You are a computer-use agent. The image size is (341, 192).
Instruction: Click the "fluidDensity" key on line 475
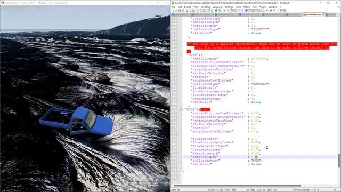[205, 139]
